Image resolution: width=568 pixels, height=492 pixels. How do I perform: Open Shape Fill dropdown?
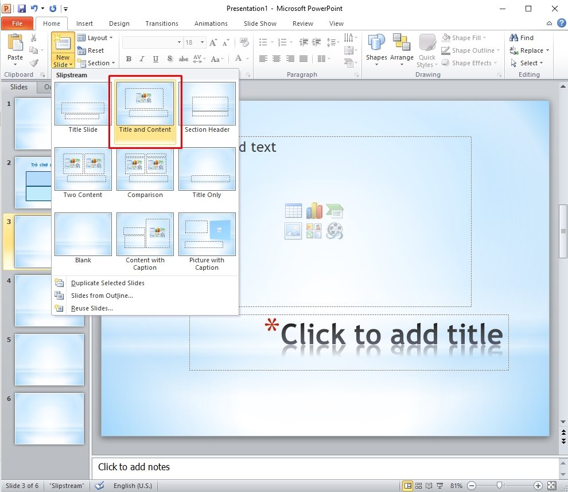pyautogui.click(x=465, y=38)
